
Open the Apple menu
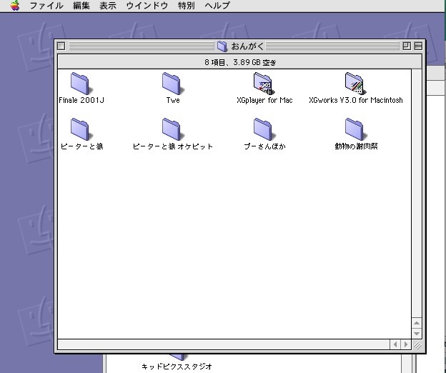(15, 6)
